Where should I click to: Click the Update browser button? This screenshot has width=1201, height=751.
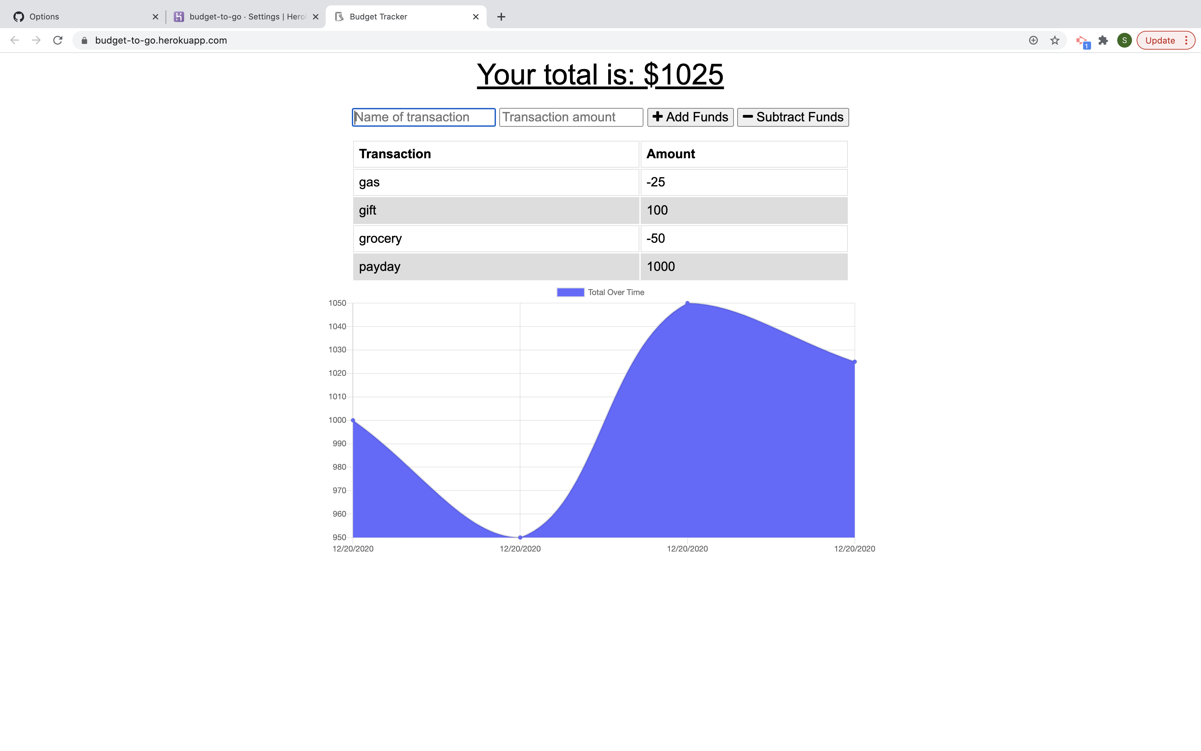(1161, 40)
